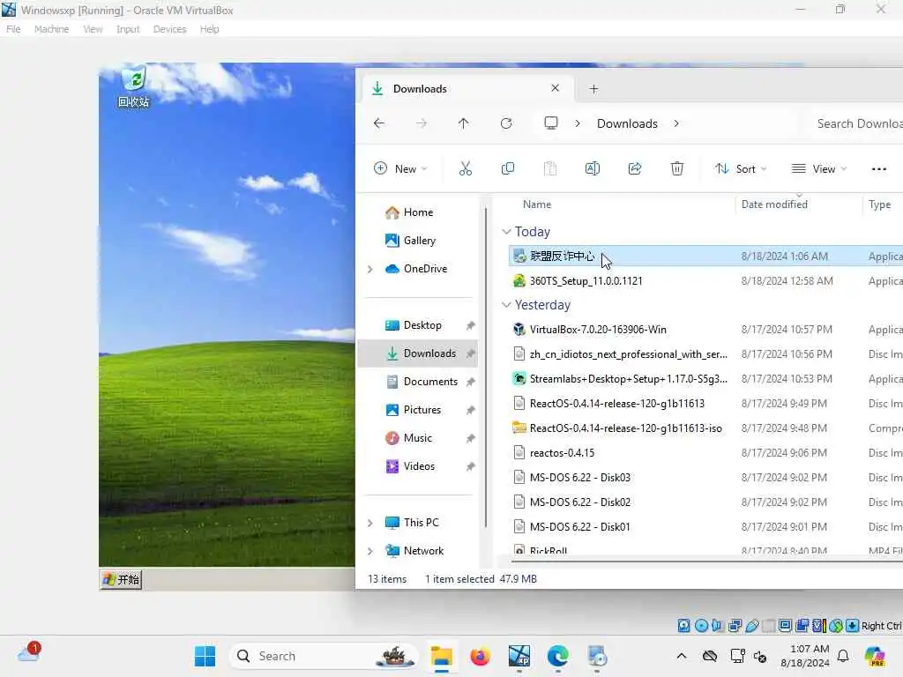The image size is (903, 677).
Task: Open the New dropdown button
Action: [401, 168]
